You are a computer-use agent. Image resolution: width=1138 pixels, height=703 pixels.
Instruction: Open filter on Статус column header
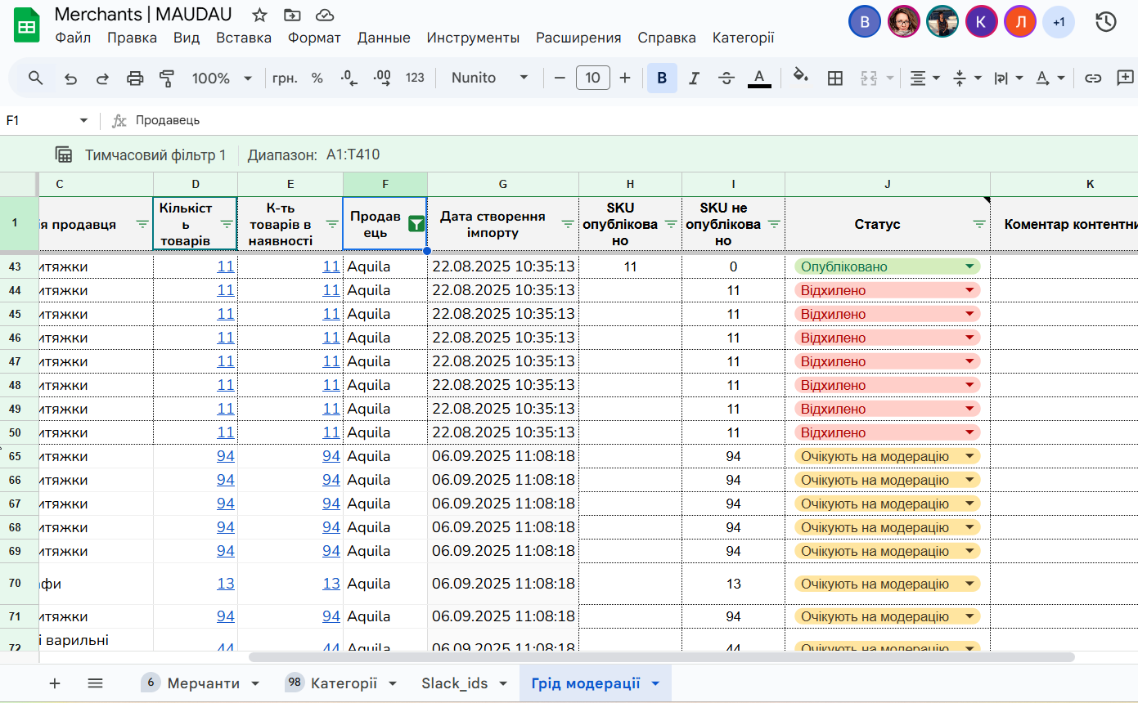coord(979,225)
